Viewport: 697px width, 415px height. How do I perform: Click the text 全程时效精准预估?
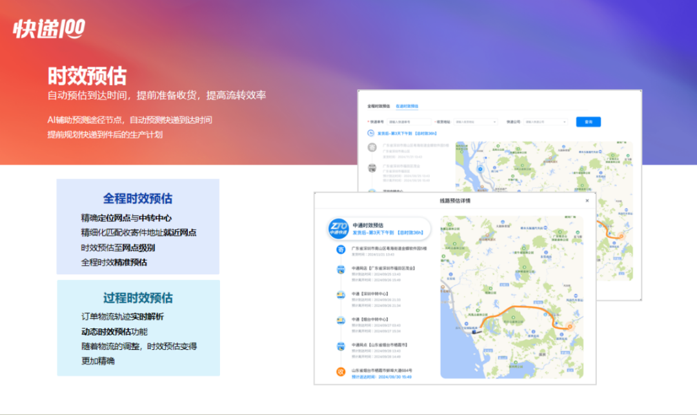[x=114, y=262]
